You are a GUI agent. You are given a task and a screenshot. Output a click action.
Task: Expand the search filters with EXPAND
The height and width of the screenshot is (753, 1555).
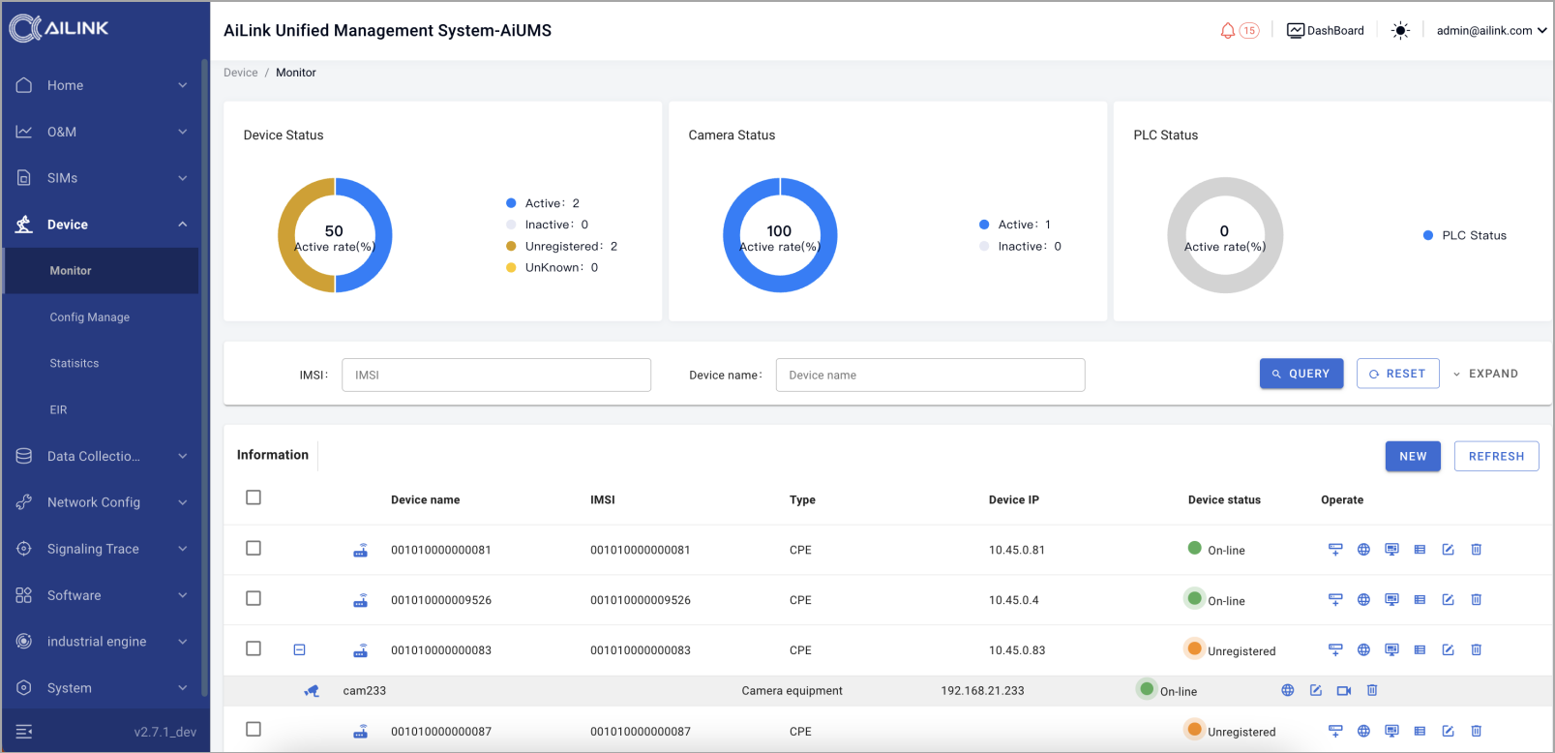click(1485, 374)
